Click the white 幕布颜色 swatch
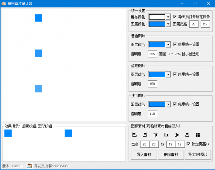 [x=157, y=17]
